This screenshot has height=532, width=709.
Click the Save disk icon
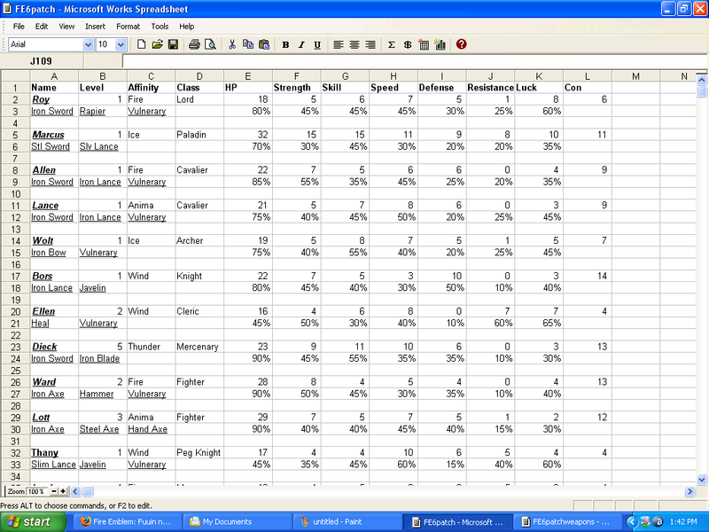point(173,44)
